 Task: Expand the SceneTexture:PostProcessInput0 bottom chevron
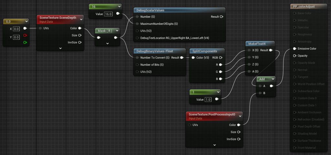tap(215, 145)
